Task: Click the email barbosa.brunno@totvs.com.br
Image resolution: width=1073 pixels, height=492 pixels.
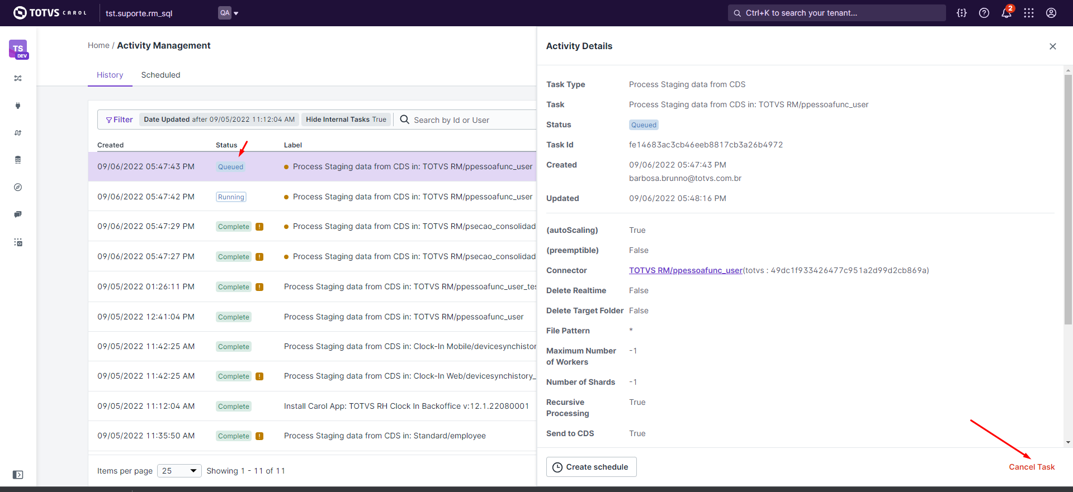Action: pyautogui.click(x=685, y=178)
